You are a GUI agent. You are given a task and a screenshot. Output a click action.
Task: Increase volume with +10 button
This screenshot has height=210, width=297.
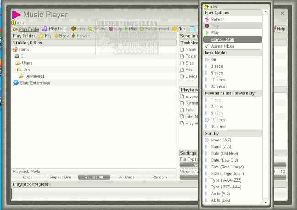[x=281, y=172]
